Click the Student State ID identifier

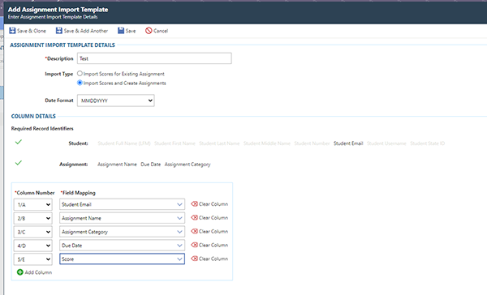pos(428,143)
